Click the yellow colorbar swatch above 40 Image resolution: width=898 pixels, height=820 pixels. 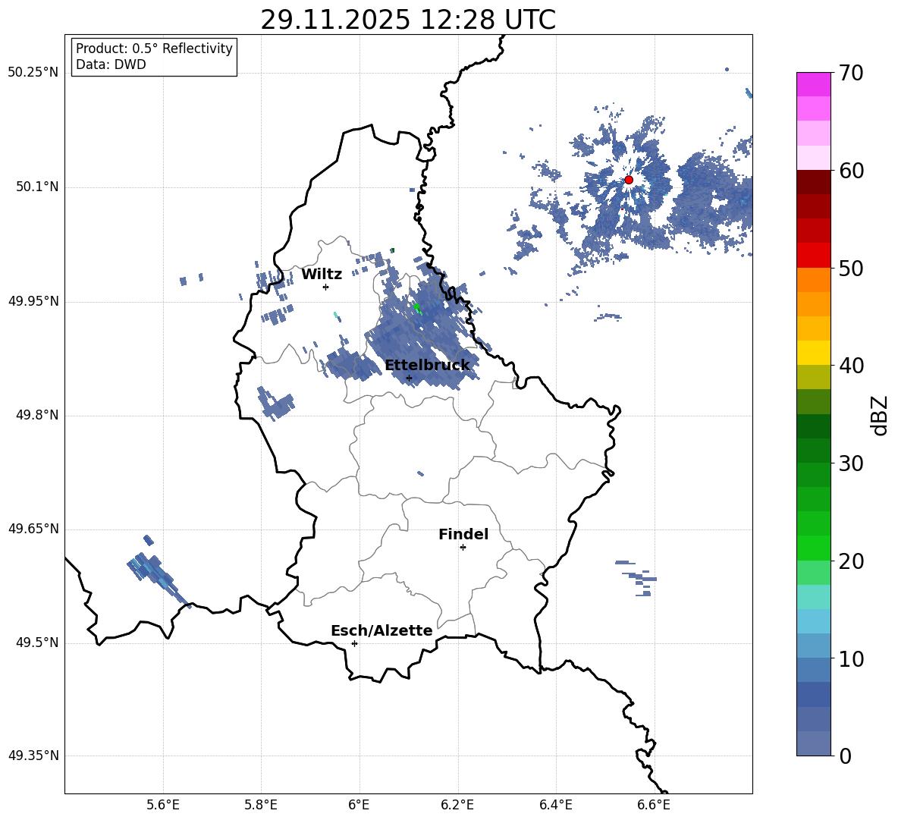813,353
